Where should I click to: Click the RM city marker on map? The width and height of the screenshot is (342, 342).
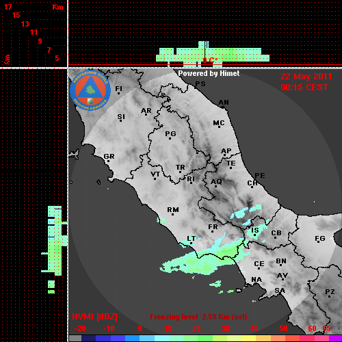click(173, 211)
